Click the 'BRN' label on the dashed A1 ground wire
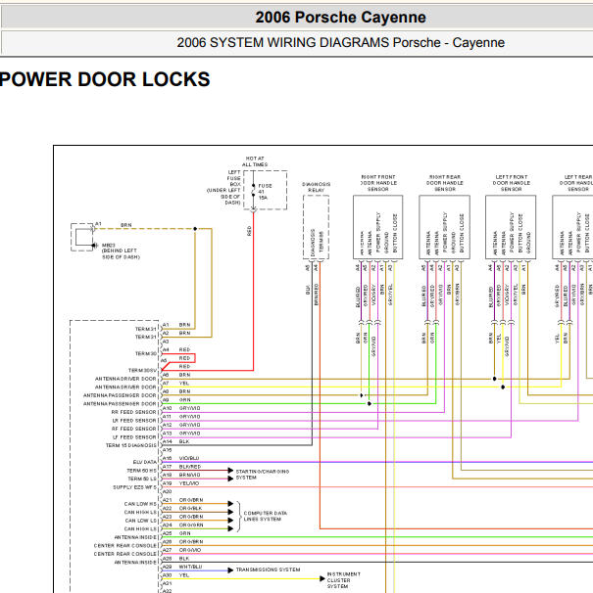 pos(126,225)
